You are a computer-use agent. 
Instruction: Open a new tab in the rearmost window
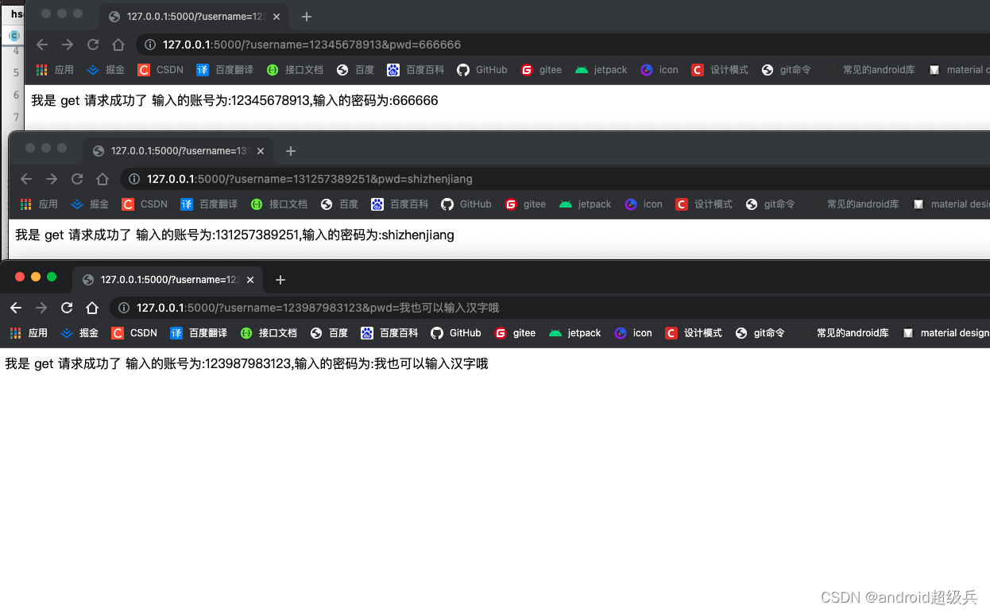coord(306,17)
